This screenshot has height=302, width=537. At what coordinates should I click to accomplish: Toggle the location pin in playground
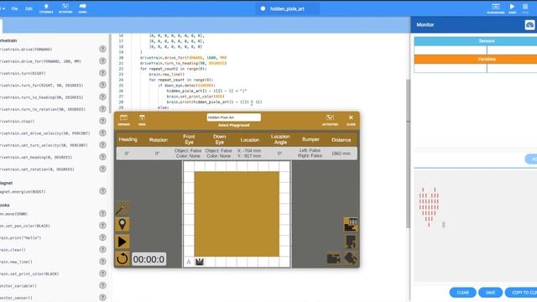click(122, 225)
